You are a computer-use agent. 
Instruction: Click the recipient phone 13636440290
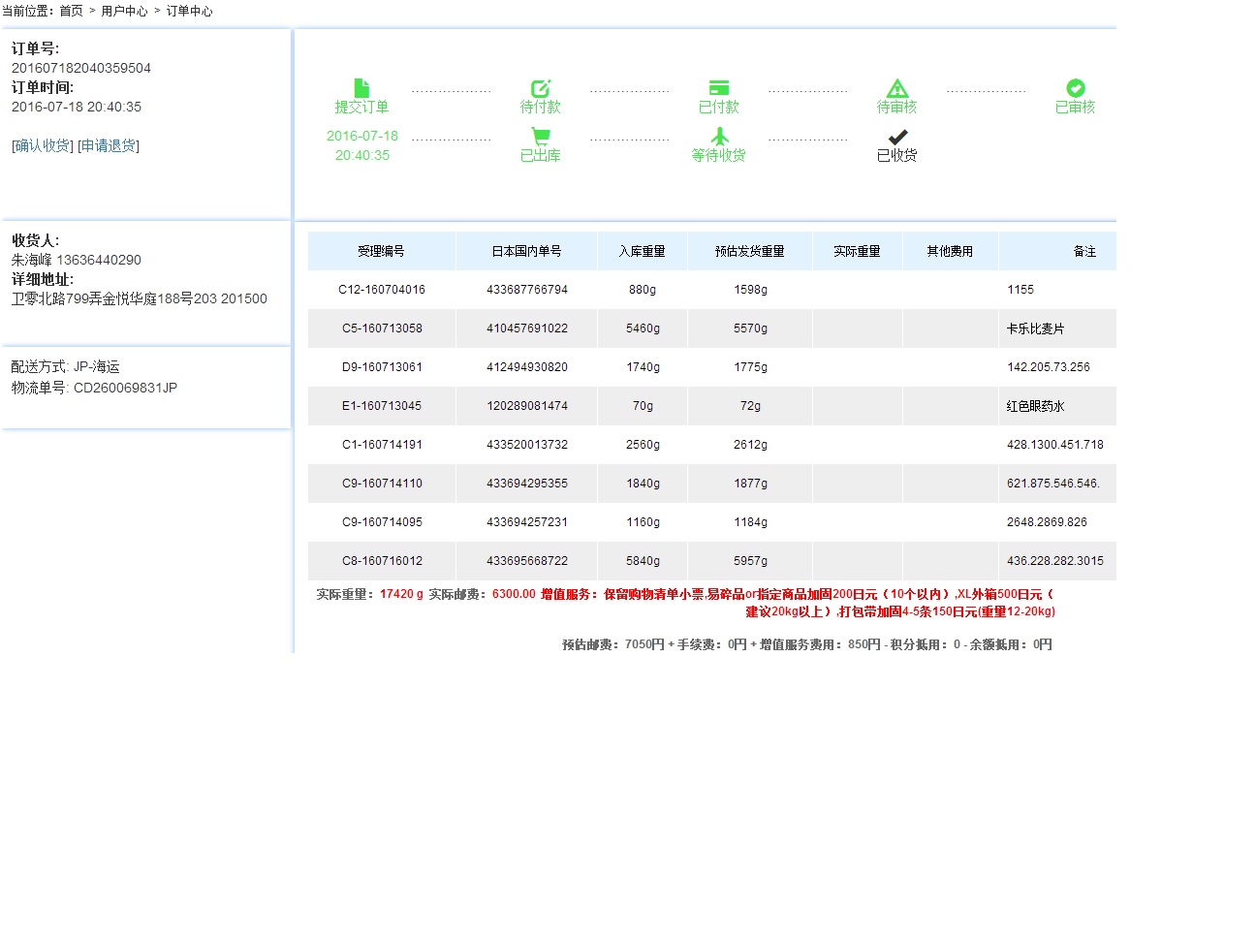[99, 260]
